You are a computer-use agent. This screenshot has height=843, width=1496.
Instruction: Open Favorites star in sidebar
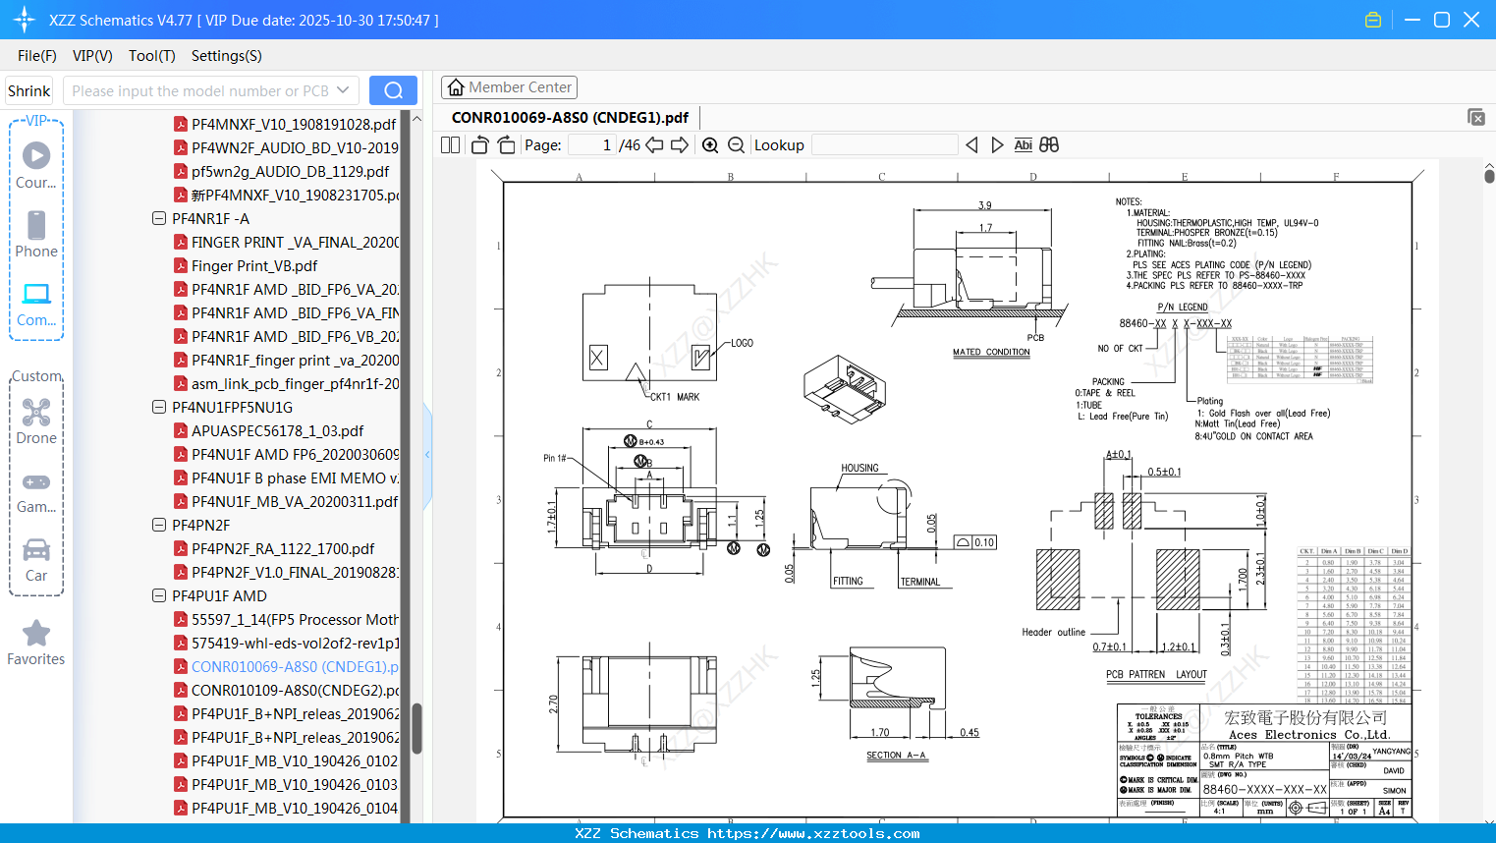[36, 643]
